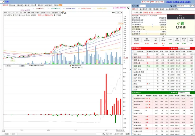Check the 元大-松江 row checkbox

click(x=133, y=78)
